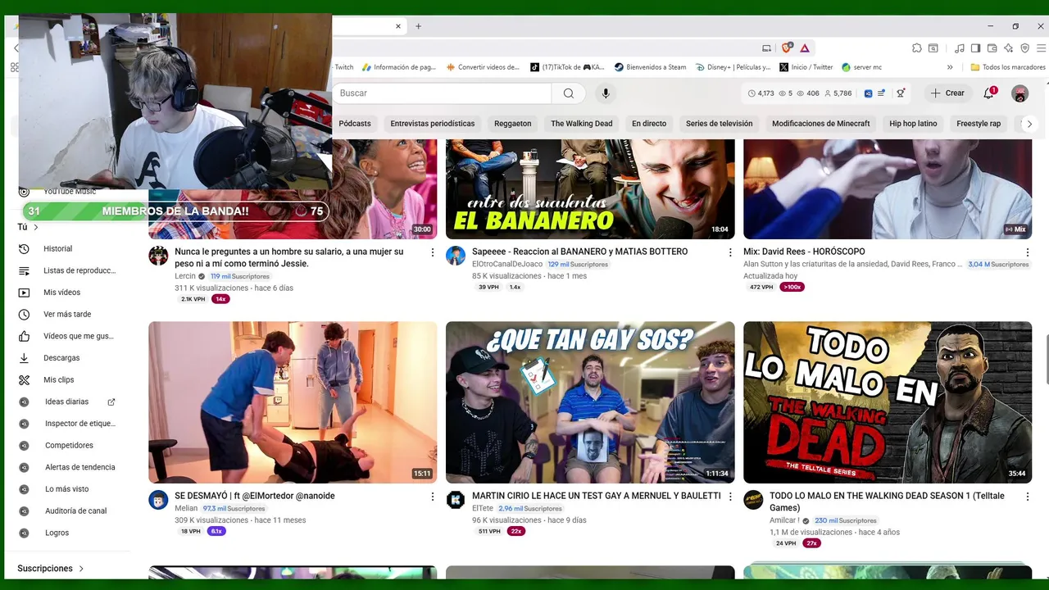Open options for Nunca le preguntes video
Image resolution: width=1049 pixels, height=590 pixels.
tap(433, 252)
